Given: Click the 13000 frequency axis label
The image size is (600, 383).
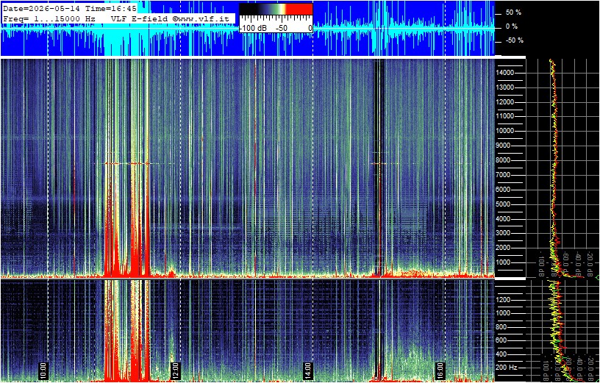Looking at the screenshot, I should click(505, 87).
